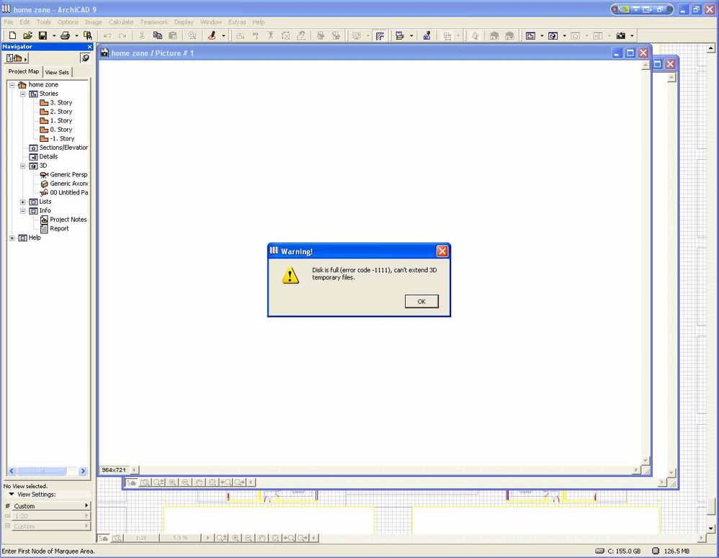
Task: Select the Project Map tab
Action: coord(24,71)
